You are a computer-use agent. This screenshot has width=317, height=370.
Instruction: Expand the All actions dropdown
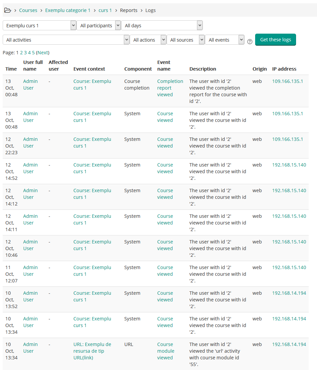click(x=148, y=40)
